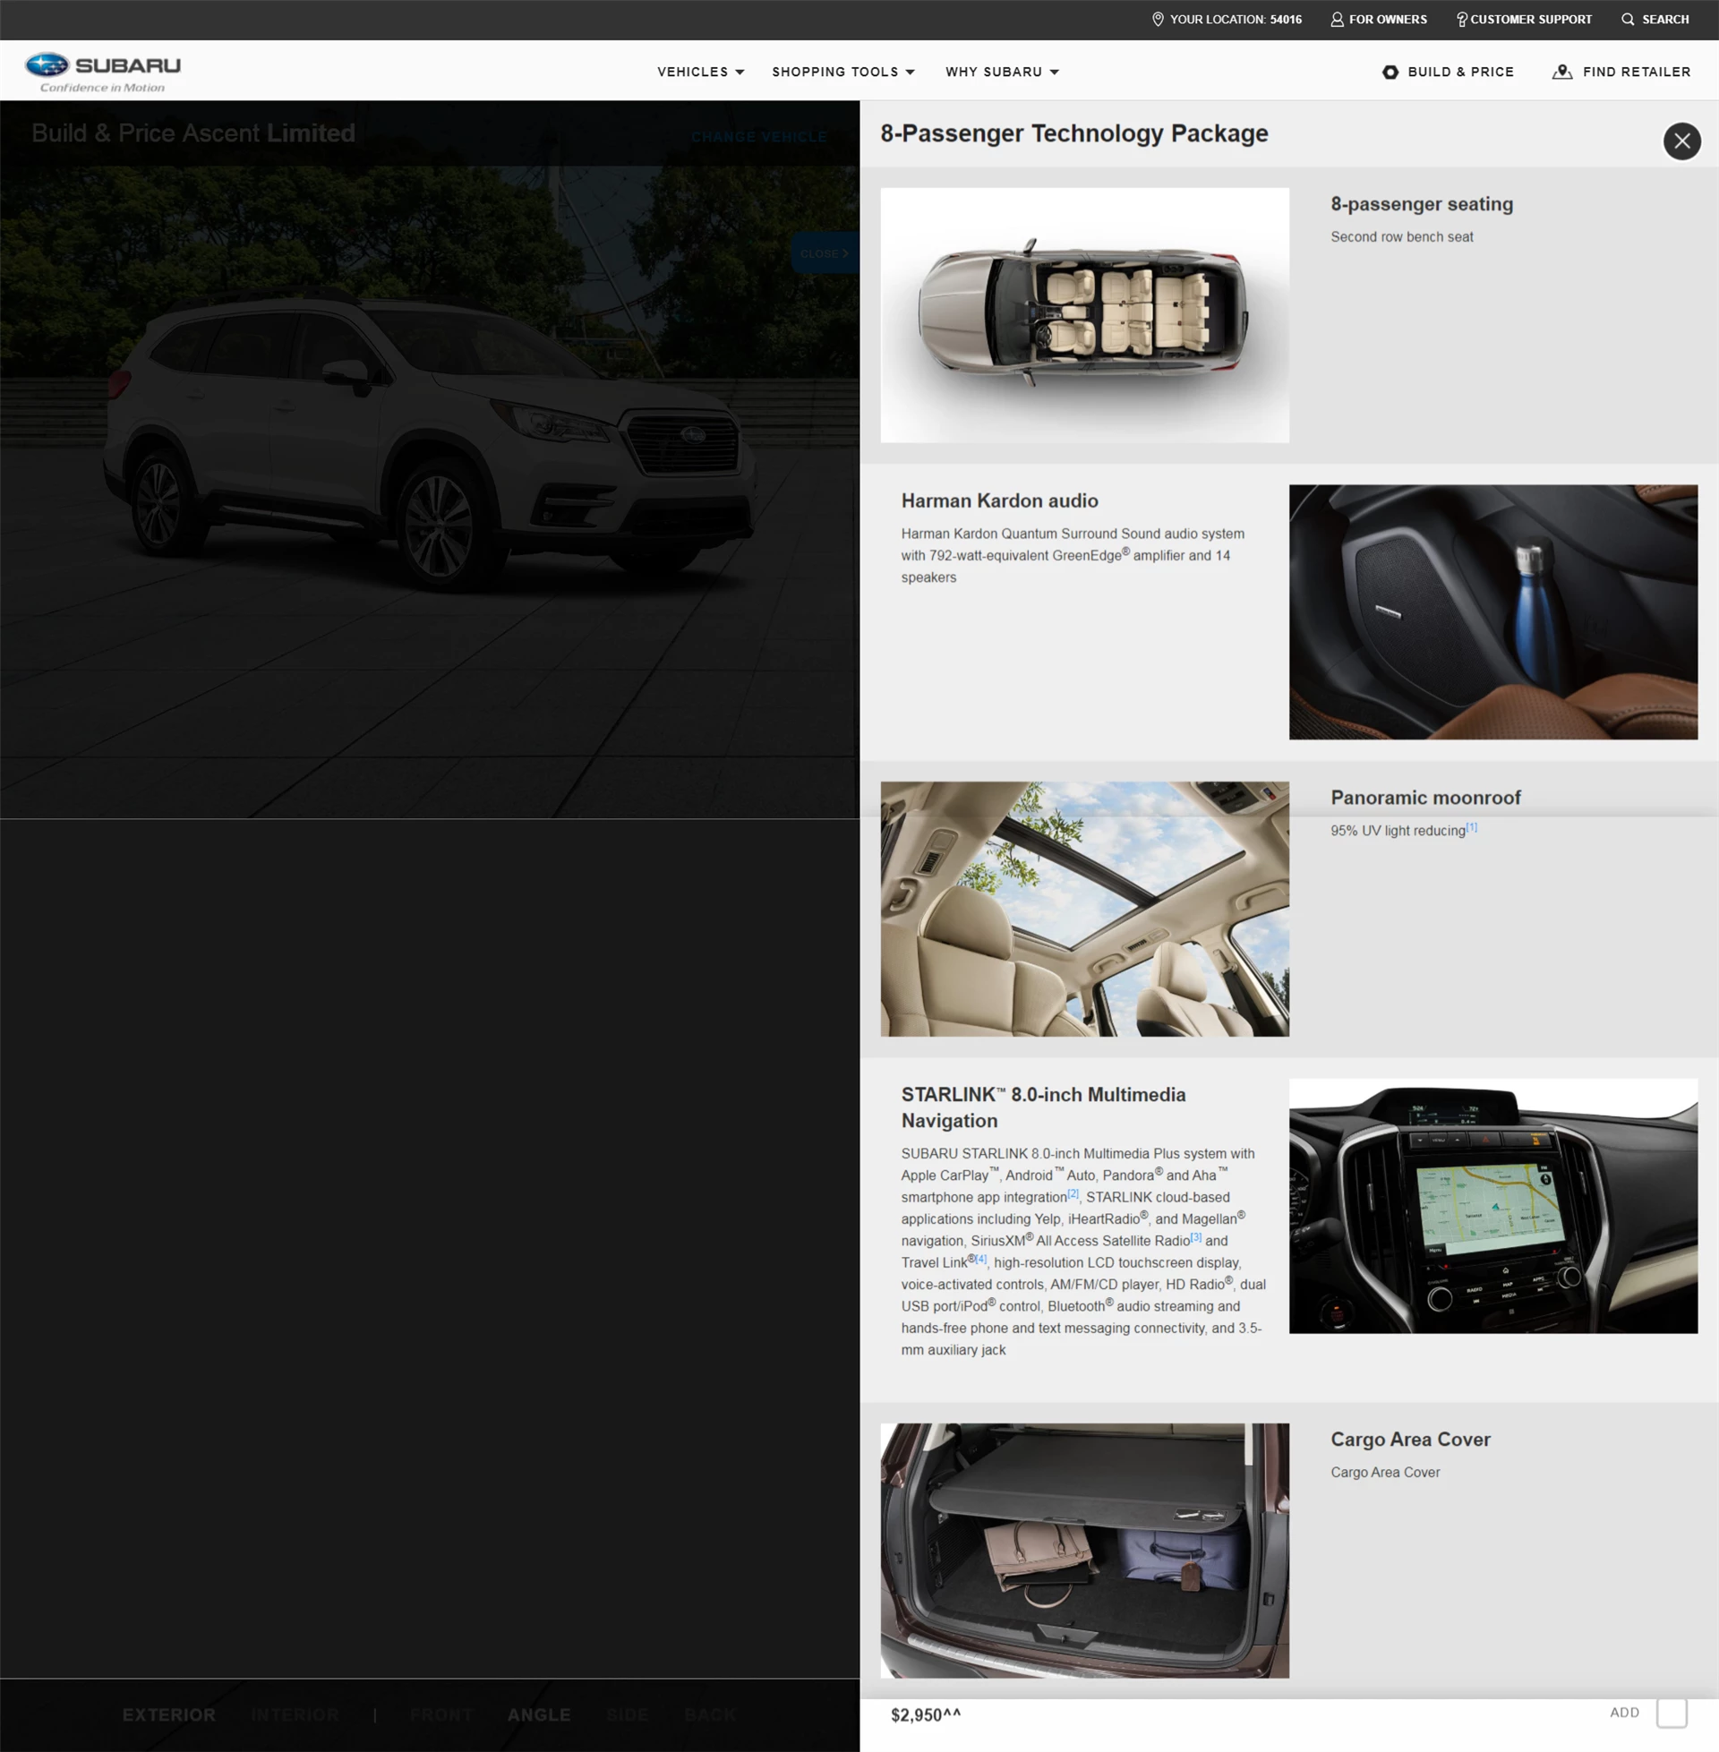Expand the Why Subaru menu
Image resolution: width=1719 pixels, height=1752 pixels.
pyautogui.click(x=1001, y=73)
